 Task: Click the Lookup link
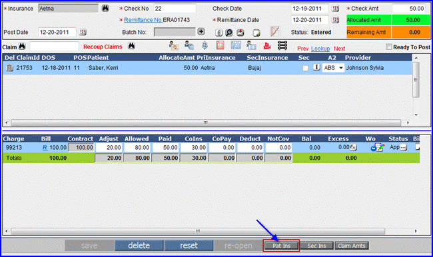320,49
